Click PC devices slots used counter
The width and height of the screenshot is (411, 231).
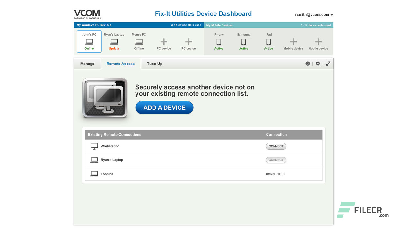186,25
